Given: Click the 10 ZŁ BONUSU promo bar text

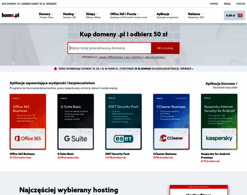Looking at the screenshot, I should 143,69.
